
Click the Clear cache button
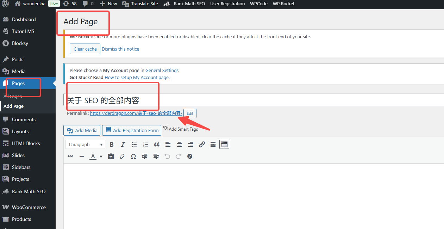tap(85, 49)
